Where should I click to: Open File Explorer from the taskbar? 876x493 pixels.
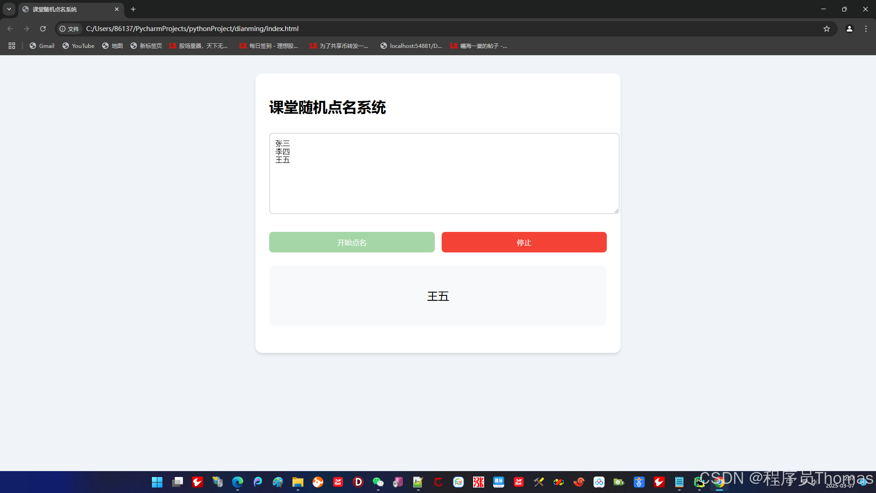coord(297,482)
